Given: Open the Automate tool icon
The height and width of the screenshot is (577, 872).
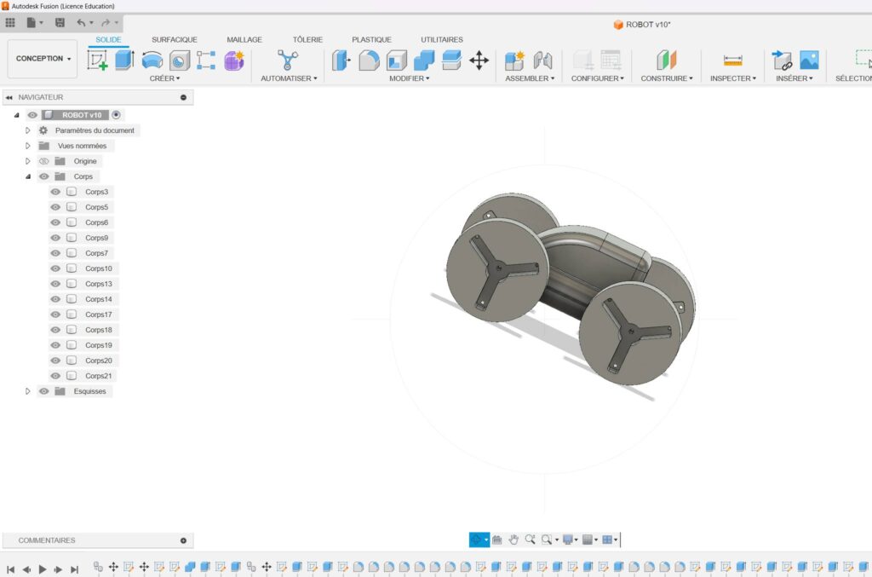Looking at the screenshot, I should (288, 61).
